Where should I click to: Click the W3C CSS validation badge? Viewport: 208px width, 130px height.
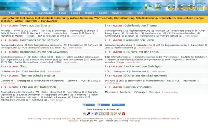click(x=103, y=105)
